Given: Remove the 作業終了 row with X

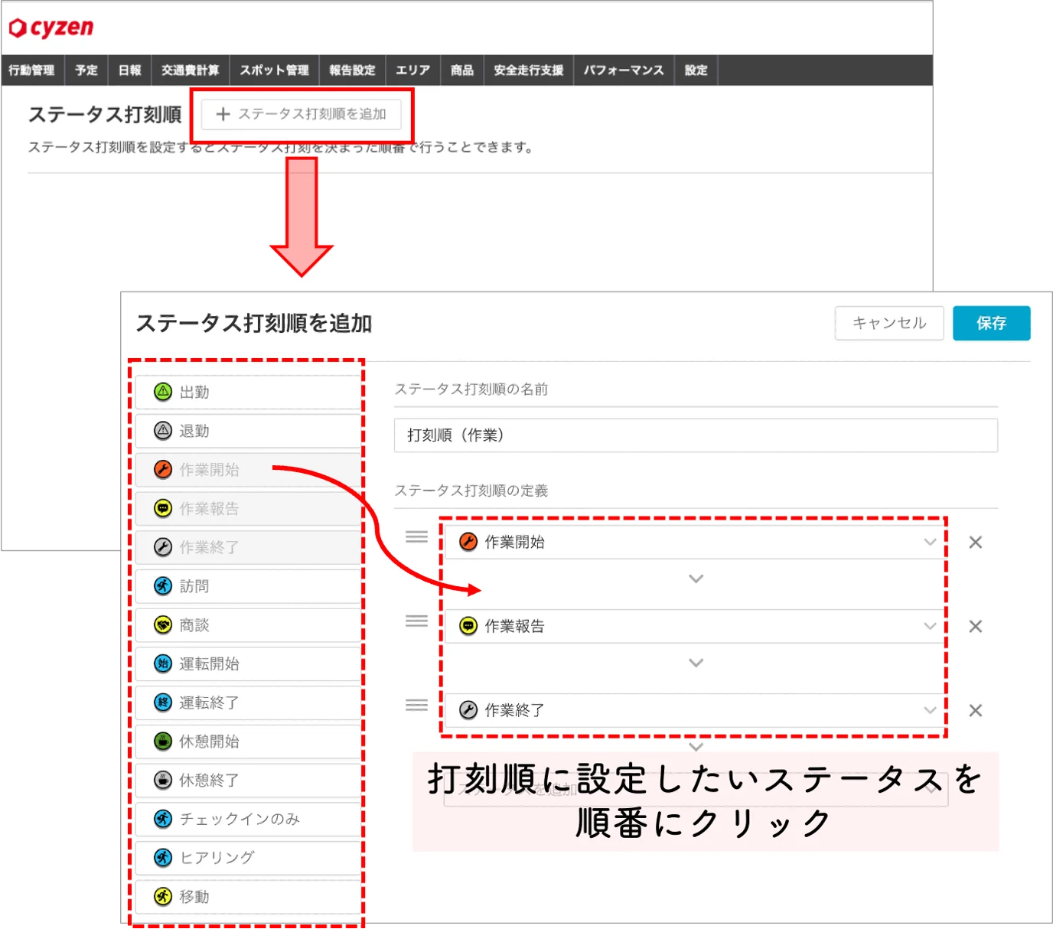Looking at the screenshot, I should coord(976,710).
